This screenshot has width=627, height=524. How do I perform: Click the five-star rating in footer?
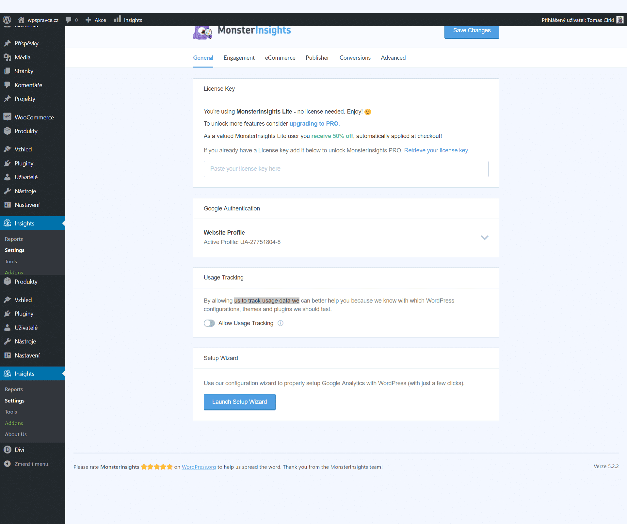click(157, 467)
